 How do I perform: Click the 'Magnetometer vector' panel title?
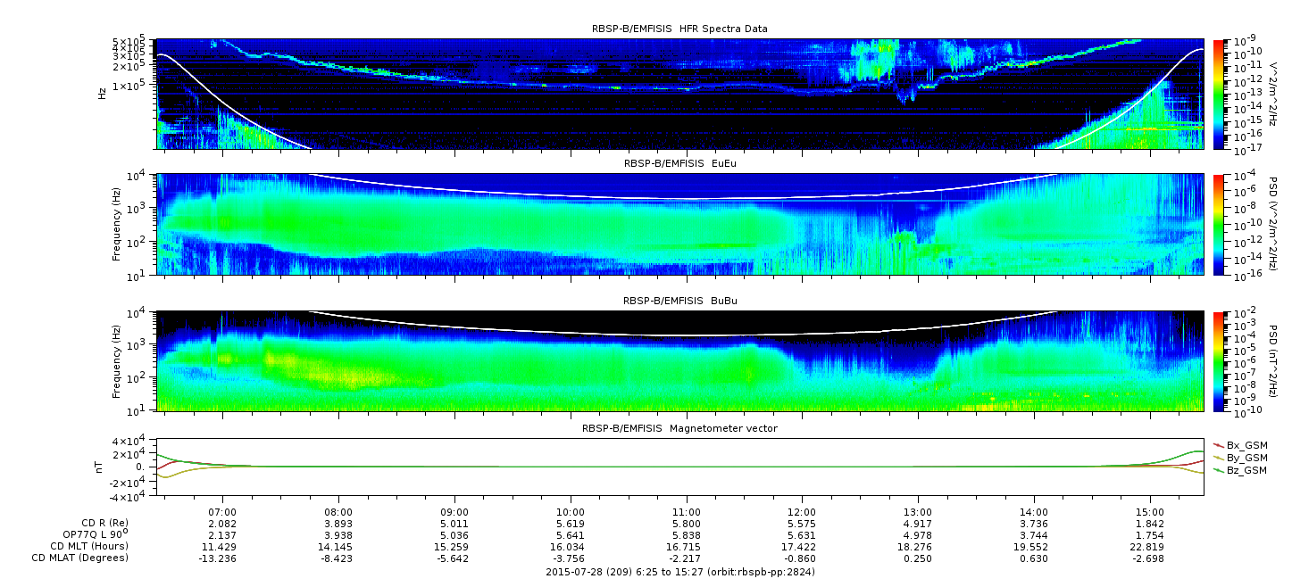point(679,429)
